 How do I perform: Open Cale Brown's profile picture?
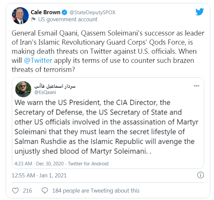[x=20, y=16]
